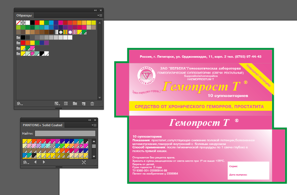Select folder of three-swatch yellow-green-pink group
The width and height of the screenshot is (297, 195).
click(18, 48)
